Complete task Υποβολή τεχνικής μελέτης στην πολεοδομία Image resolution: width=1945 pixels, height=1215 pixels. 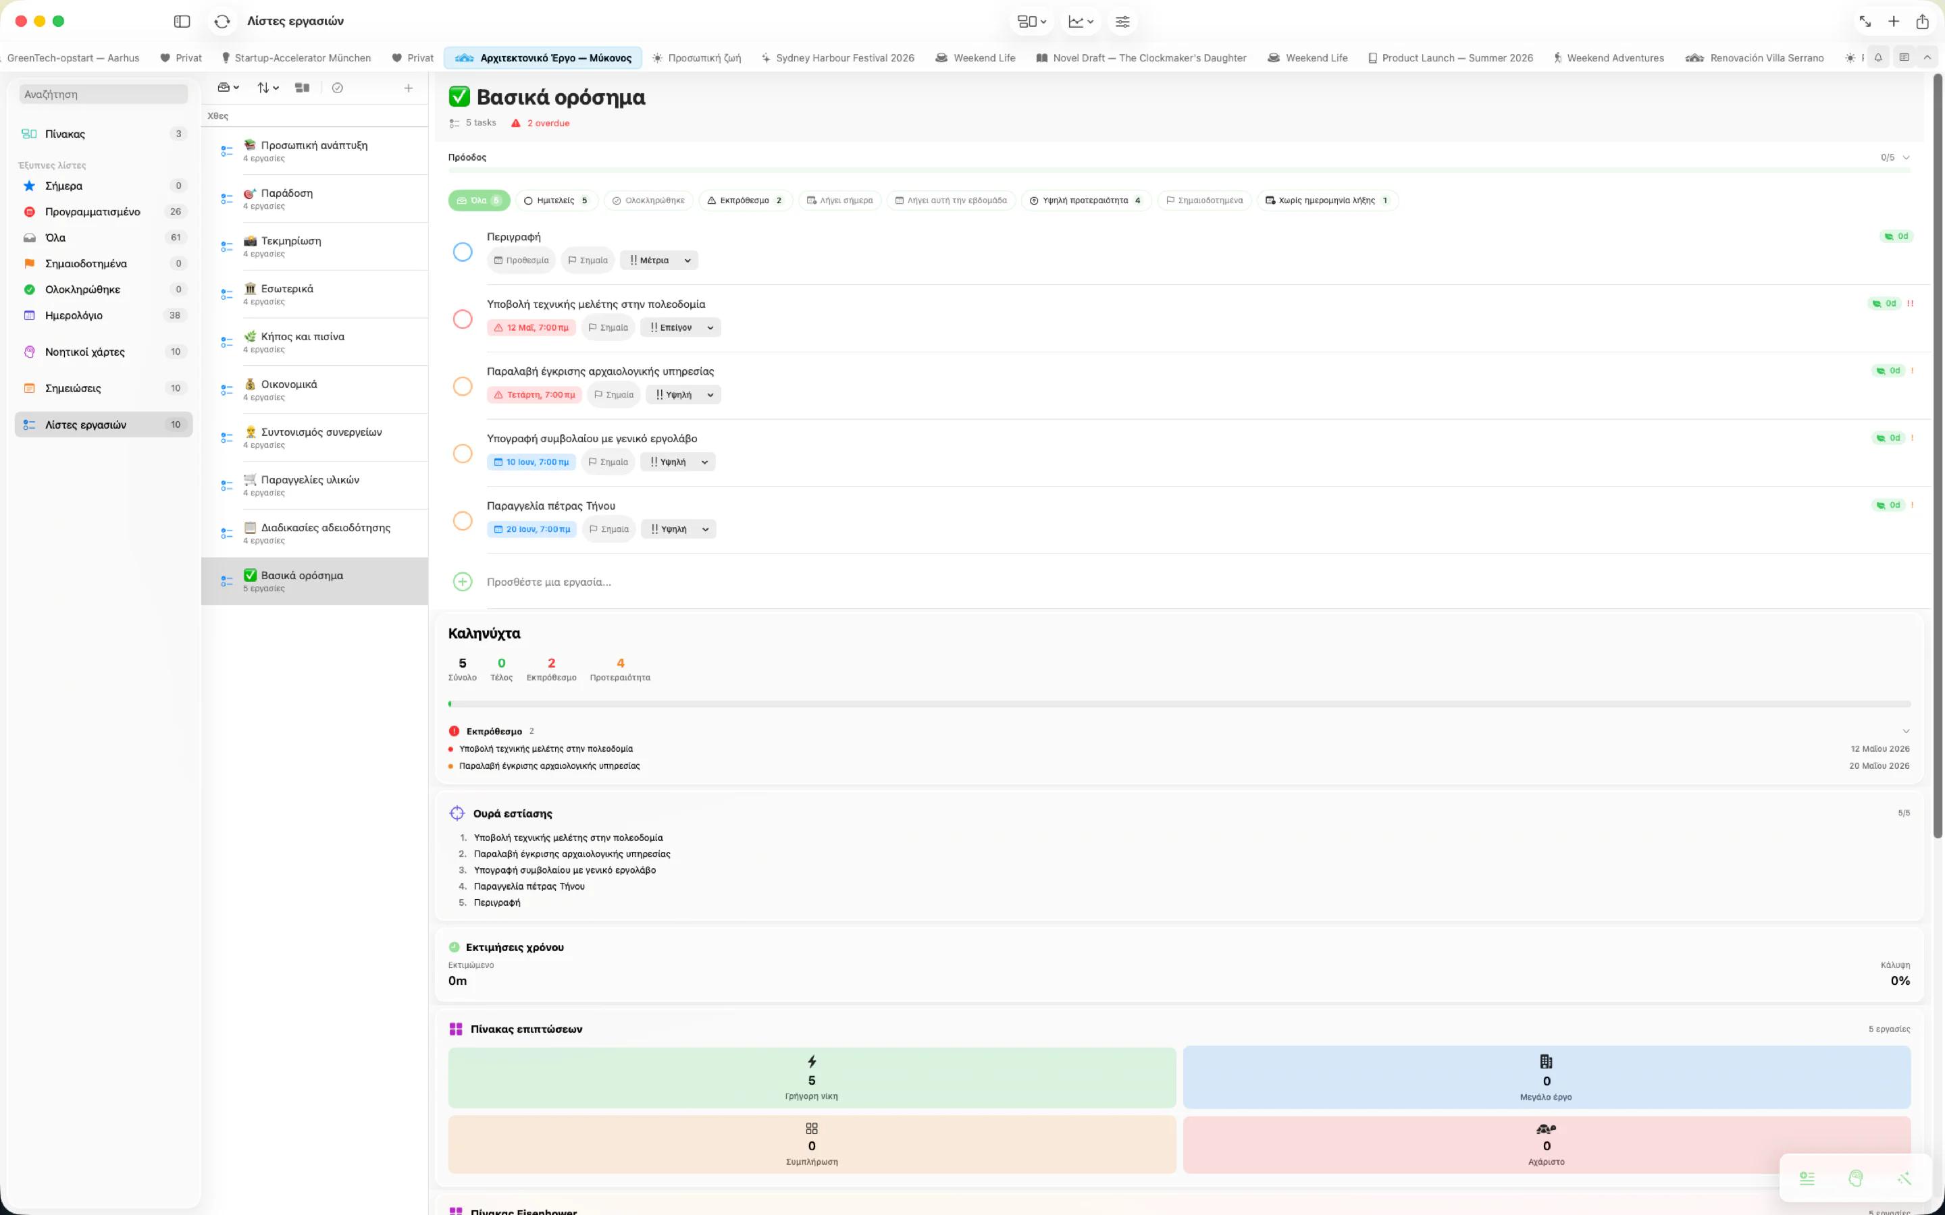click(x=462, y=319)
